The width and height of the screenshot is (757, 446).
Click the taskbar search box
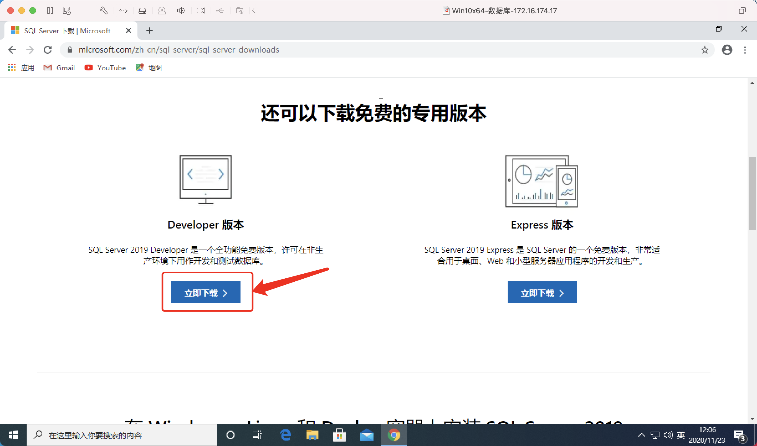(122, 435)
